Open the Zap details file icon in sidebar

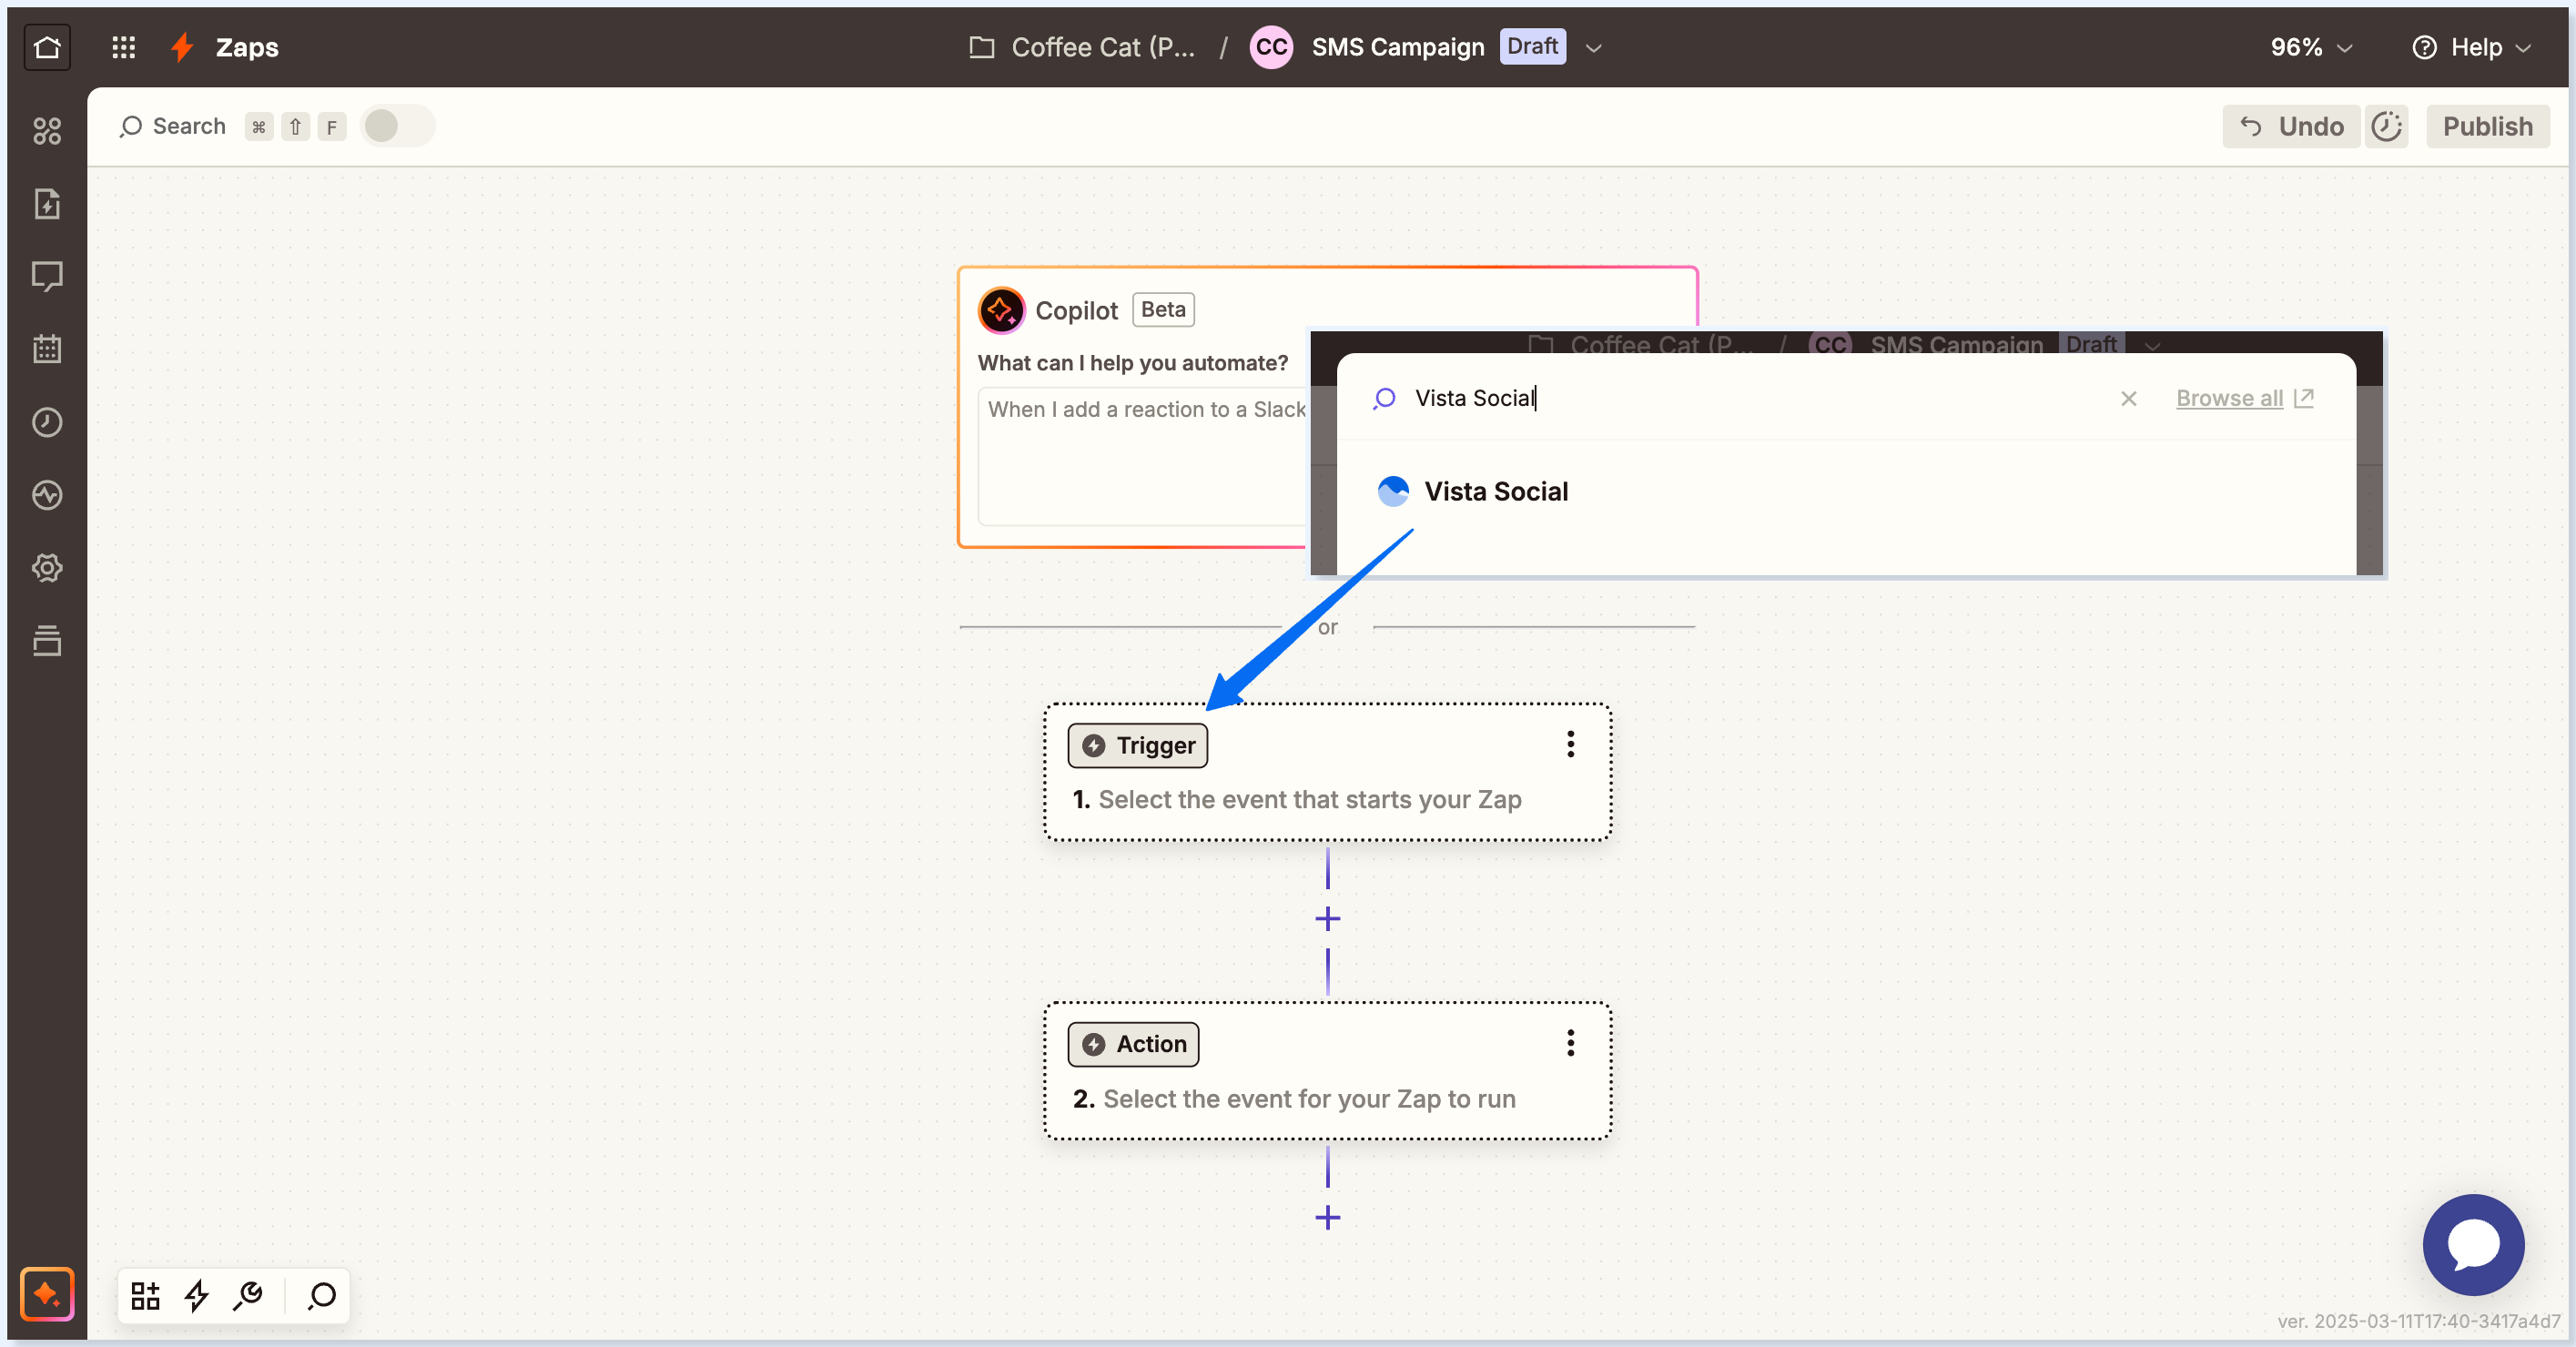pyautogui.click(x=47, y=204)
